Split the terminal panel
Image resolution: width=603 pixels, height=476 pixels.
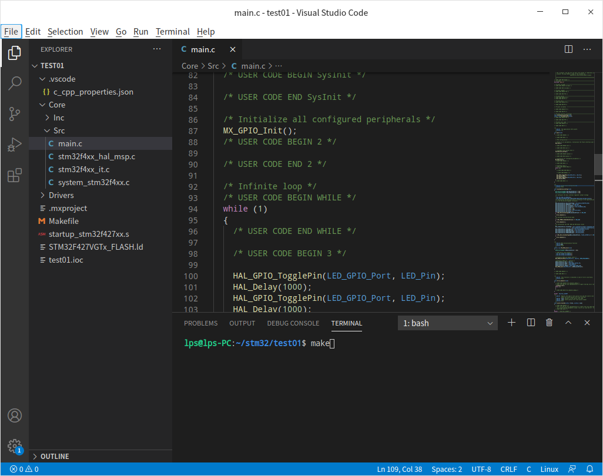pos(531,323)
